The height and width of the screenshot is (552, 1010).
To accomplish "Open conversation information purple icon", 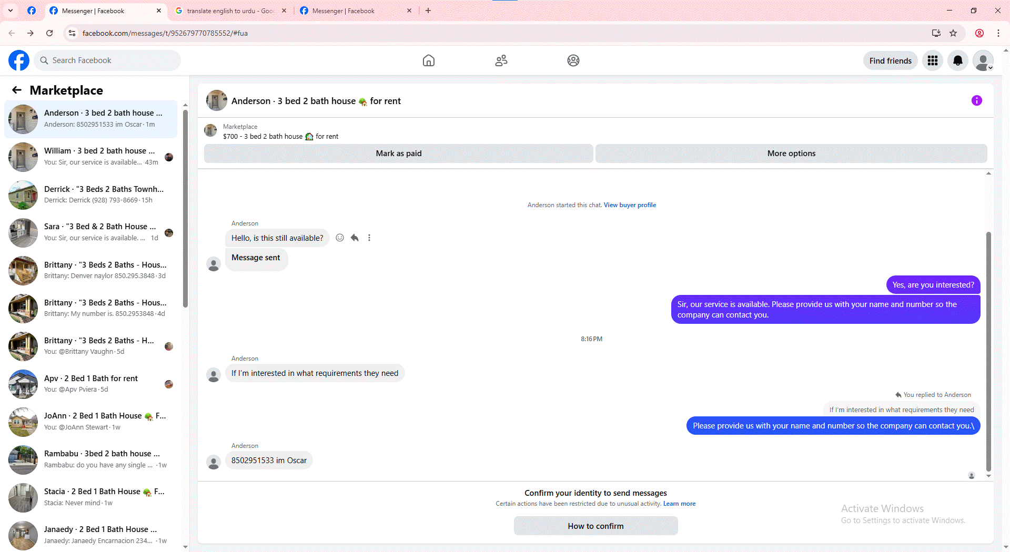I will coord(977,100).
